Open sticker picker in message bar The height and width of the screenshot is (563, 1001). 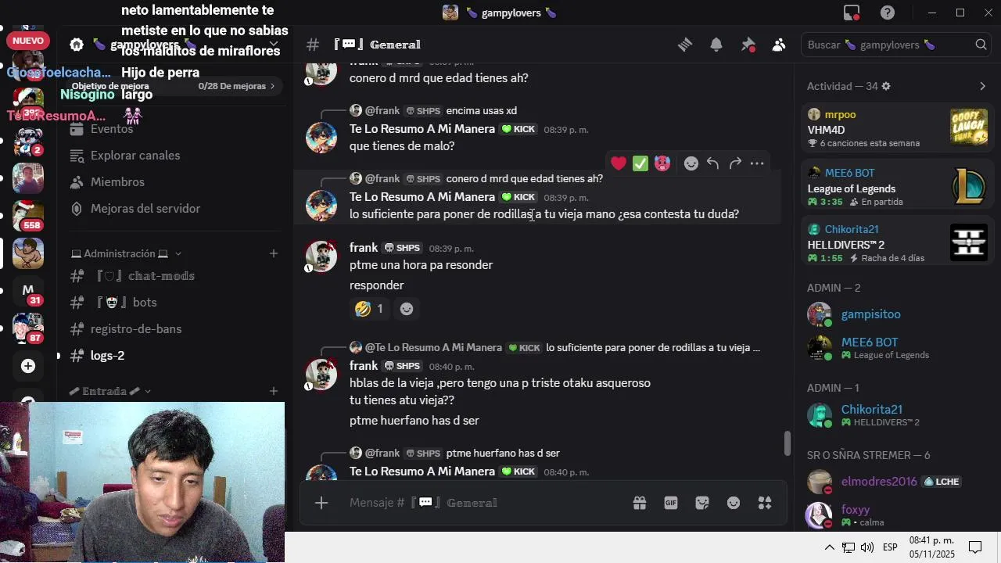click(x=702, y=503)
